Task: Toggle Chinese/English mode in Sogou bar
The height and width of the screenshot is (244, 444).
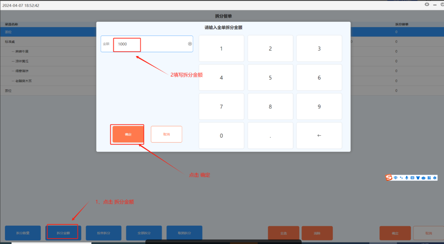Action: pyautogui.click(x=395, y=178)
